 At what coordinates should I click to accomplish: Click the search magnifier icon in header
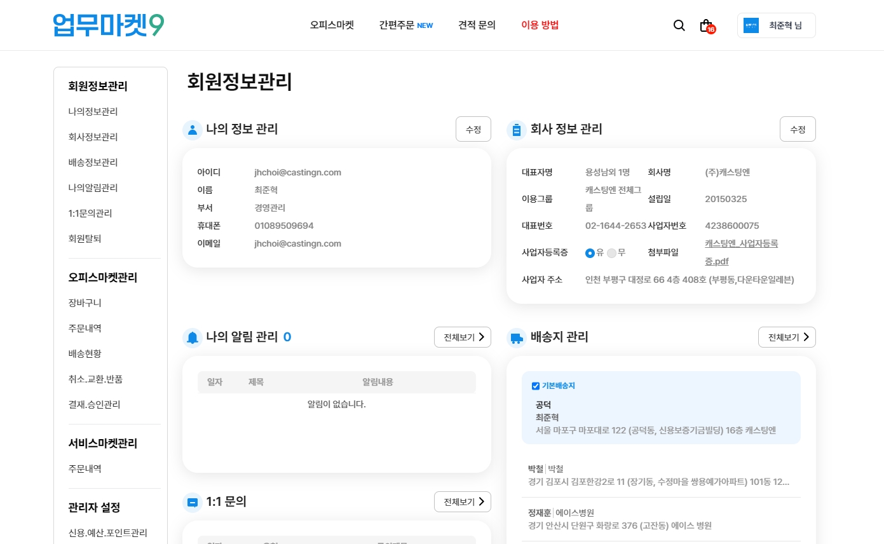pos(679,25)
